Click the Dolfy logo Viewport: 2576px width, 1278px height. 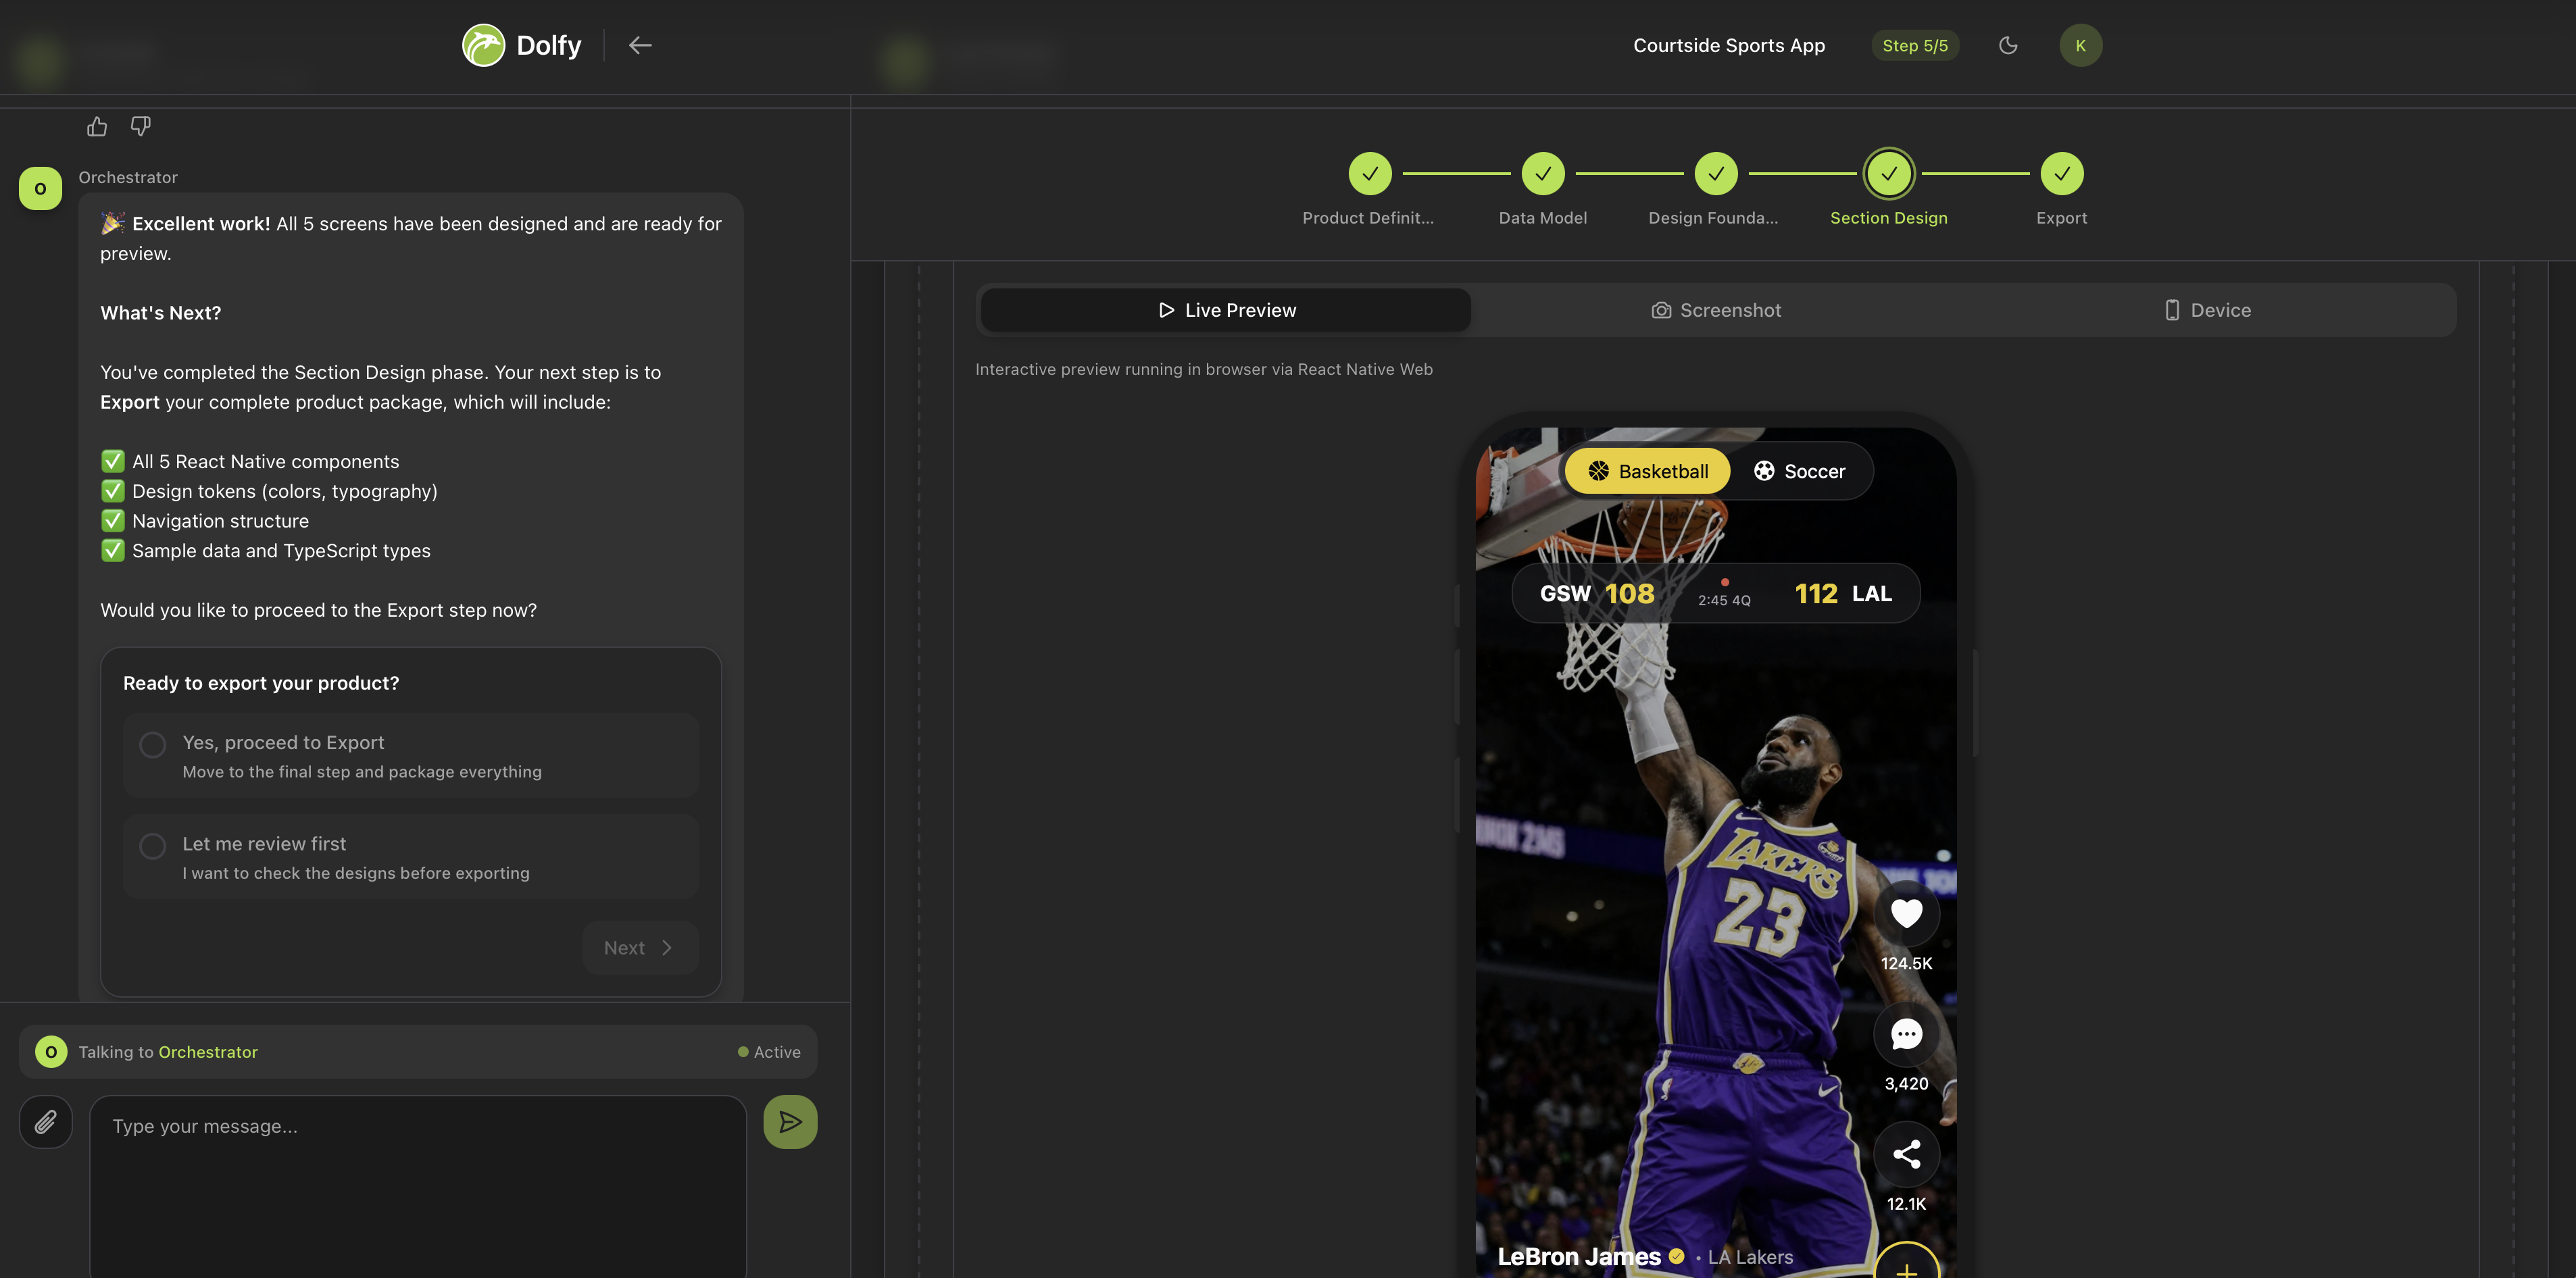(484, 45)
